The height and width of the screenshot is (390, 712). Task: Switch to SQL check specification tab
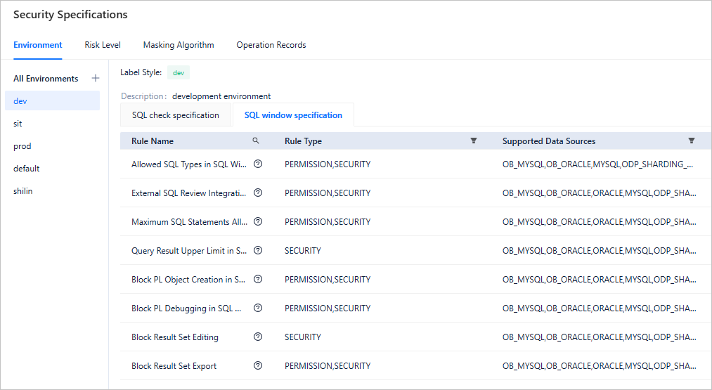[x=176, y=115]
